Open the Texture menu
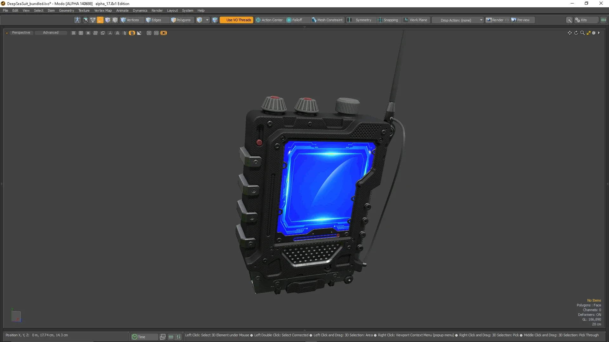Screen dimensions: 609x342 [84, 10]
